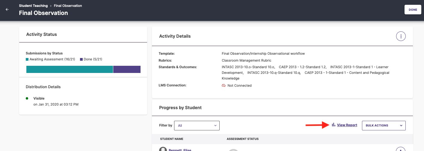Open the View Report link
This screenshot has height=151, width=424.
click(347, 125)
